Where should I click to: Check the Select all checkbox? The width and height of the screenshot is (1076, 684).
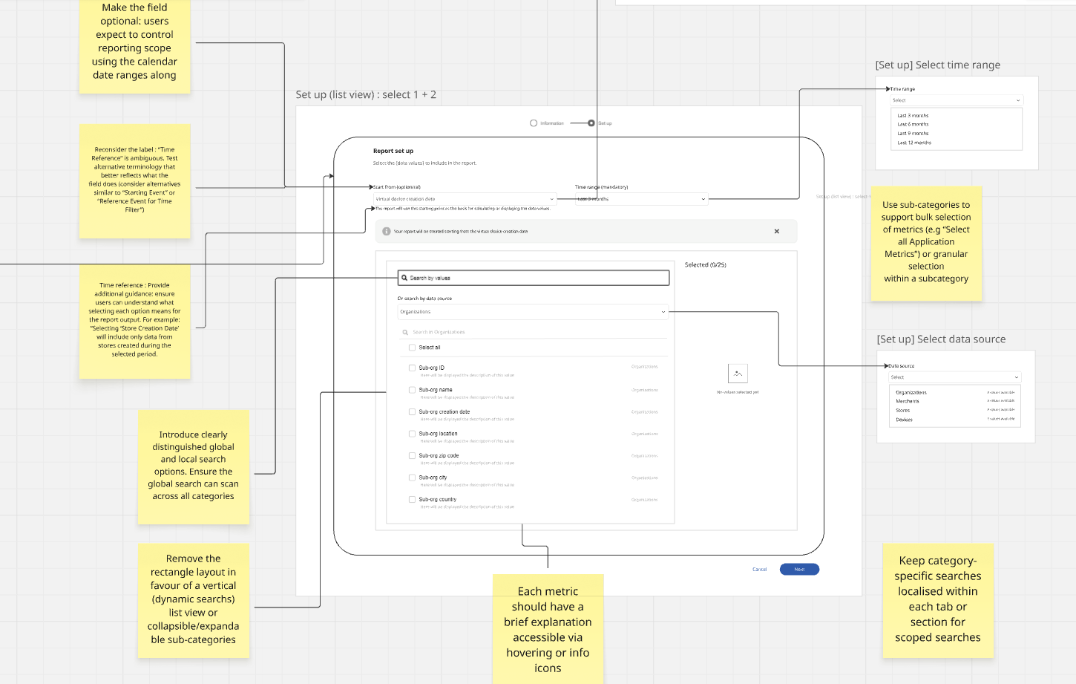412,348
